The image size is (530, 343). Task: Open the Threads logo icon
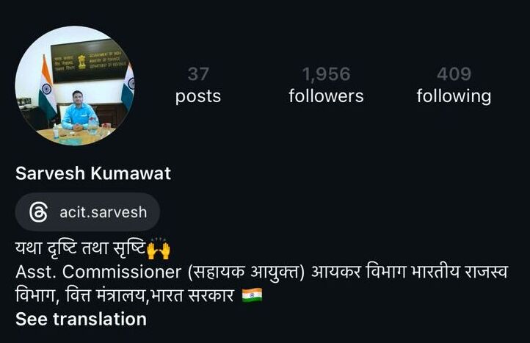pyautogui.click(x=38, y=212)
